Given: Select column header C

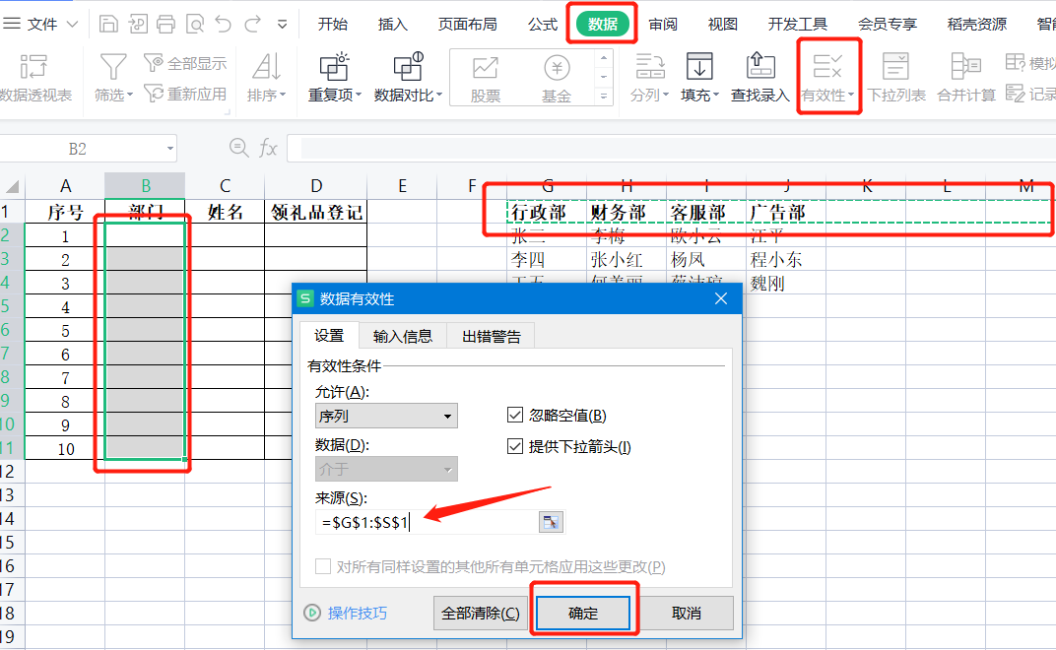Looking at the screenshot, I should click(x=225, y=186).
